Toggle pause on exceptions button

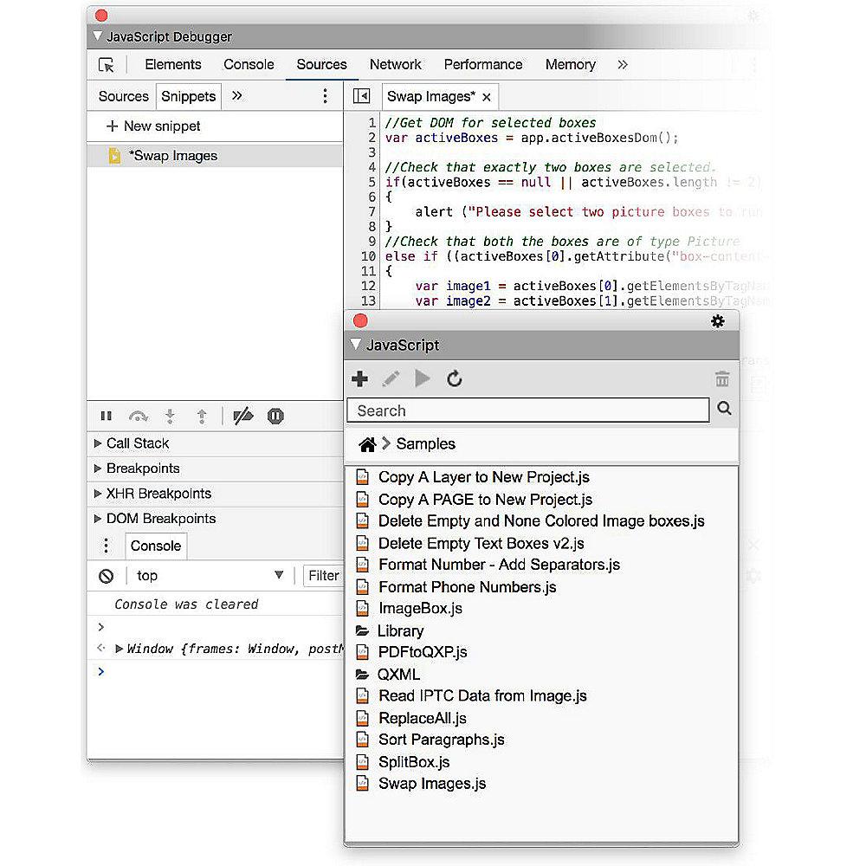[275, 417]
